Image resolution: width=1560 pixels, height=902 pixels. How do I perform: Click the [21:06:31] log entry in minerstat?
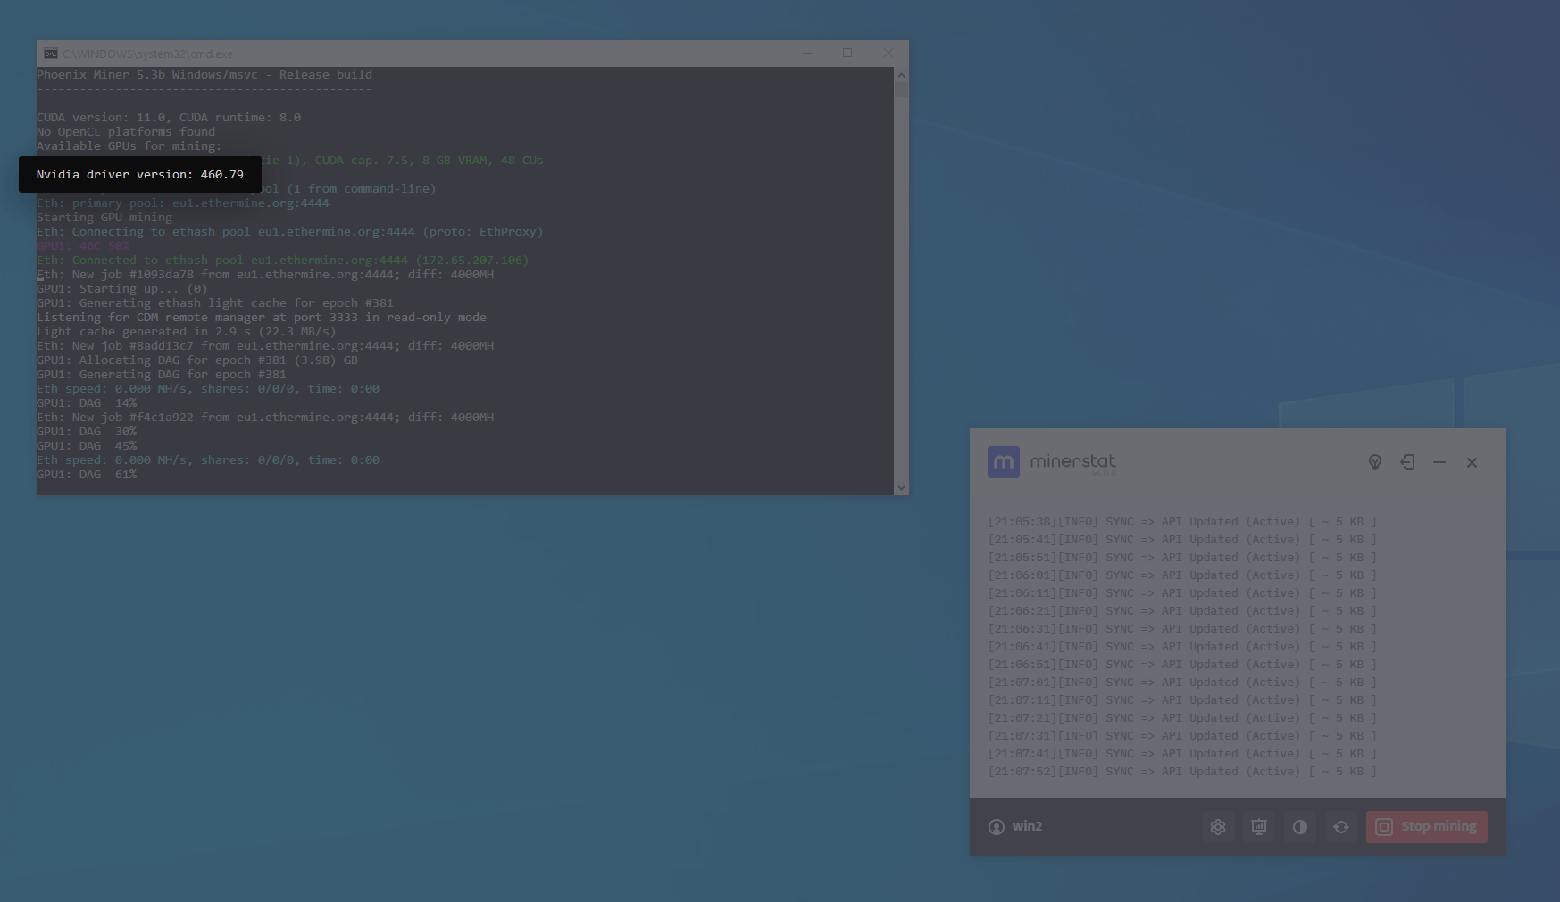pyautogui.click(x=1182, y=629)
